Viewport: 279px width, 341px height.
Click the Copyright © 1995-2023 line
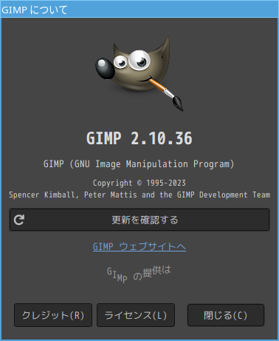(139, 183)
